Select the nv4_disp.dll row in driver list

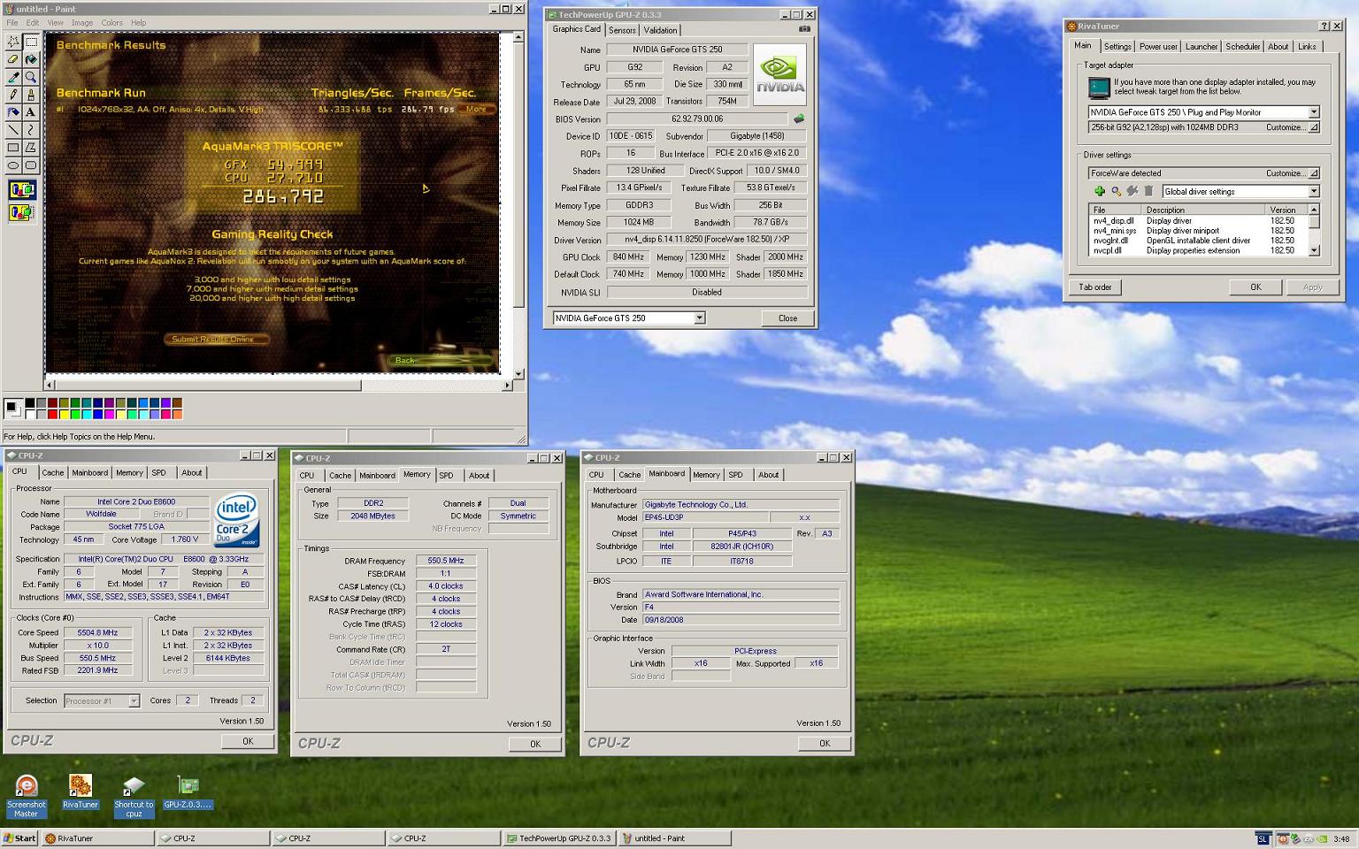(x=1198, y=221)
